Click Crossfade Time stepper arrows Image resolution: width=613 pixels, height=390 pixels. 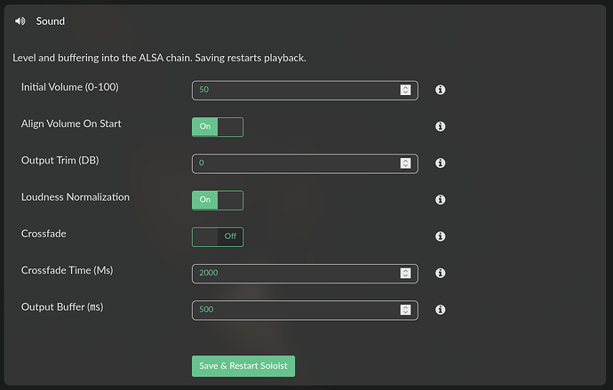point(405,273)
